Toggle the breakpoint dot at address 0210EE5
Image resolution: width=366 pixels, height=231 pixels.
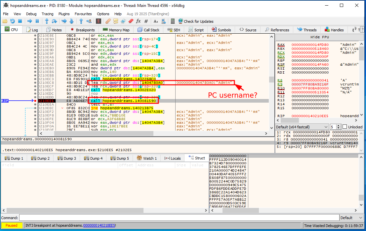[35, 101]
